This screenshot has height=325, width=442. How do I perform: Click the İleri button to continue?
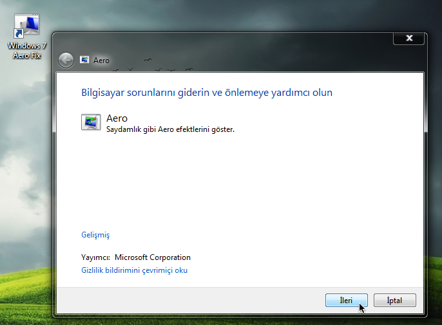coord(347,300)
